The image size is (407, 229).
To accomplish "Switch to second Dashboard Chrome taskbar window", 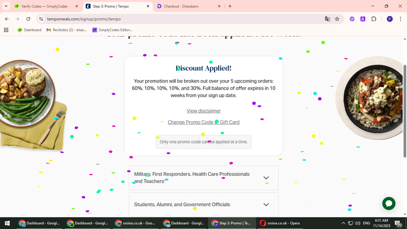I will pyautogui.click(x=87, y=223).
